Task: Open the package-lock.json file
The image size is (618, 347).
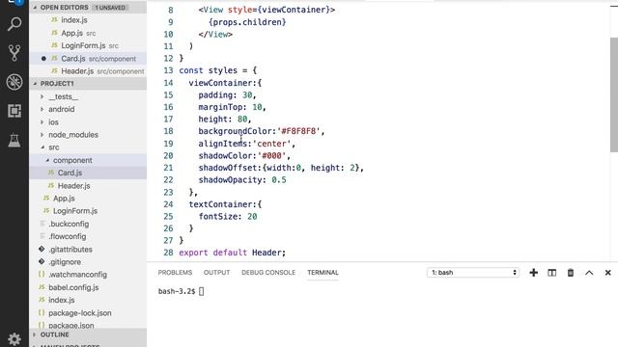Action: tap(79, 313)
